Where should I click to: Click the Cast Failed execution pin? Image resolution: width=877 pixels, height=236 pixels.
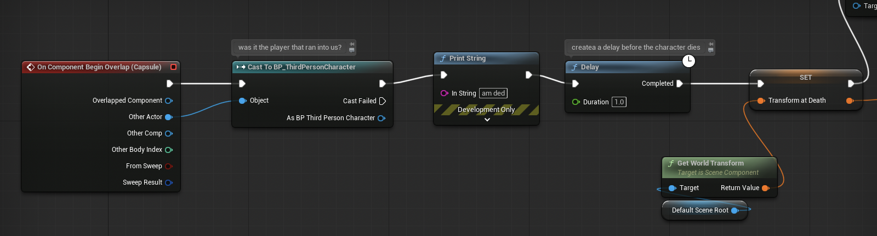pyautogui.click(x=383, y=101)
